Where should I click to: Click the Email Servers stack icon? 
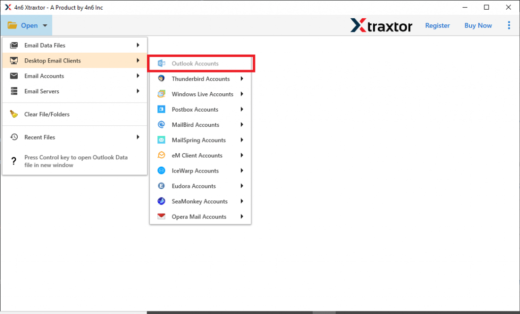pyautogui.click(x=14, y=91)
